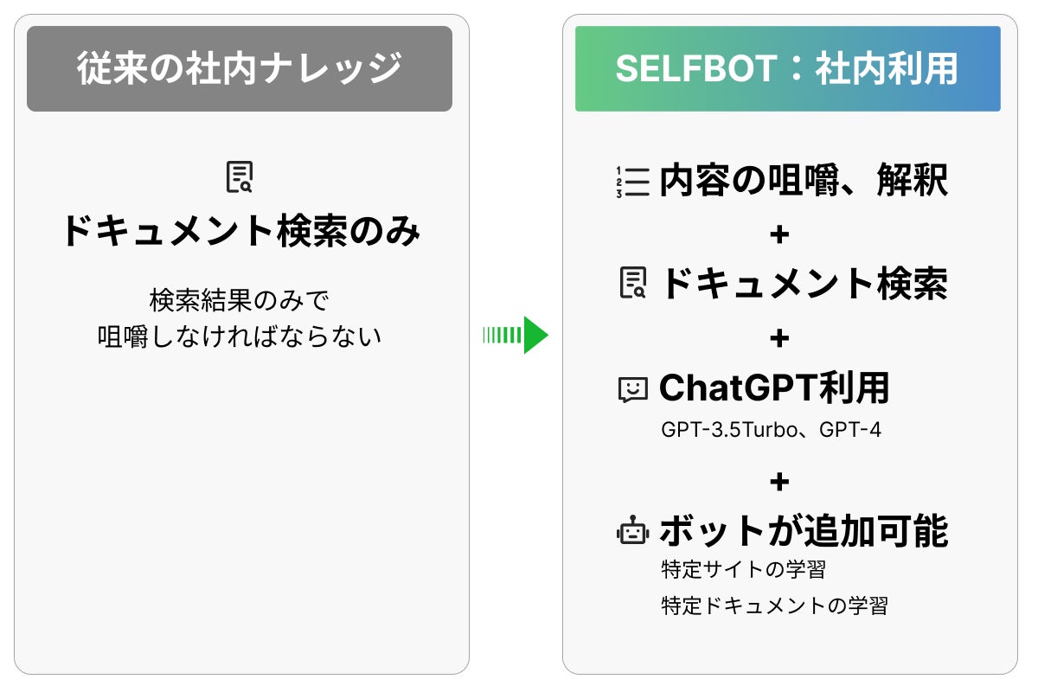
Task: Click the plus sign above ボットが追加可能
Action: click(x=779, y=481)
